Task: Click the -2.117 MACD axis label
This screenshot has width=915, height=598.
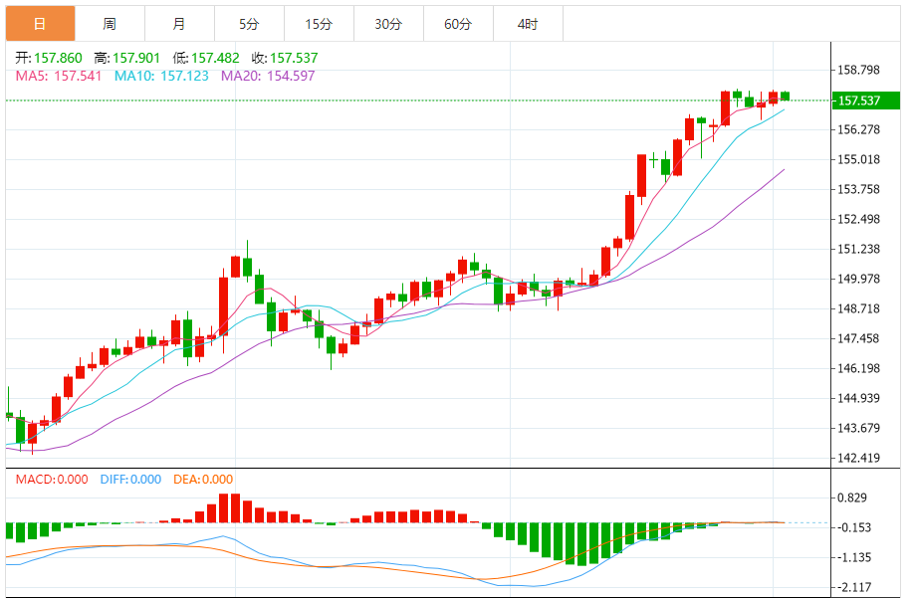Action: [x=852, y=587]
